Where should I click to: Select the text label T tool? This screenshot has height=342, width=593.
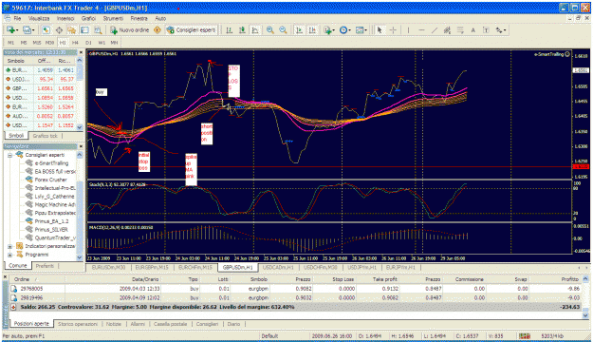pos(486,29)
